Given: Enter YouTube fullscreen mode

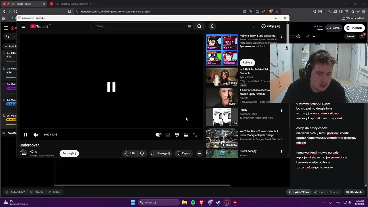Looking at the screenshot, I should click(195, 135).
